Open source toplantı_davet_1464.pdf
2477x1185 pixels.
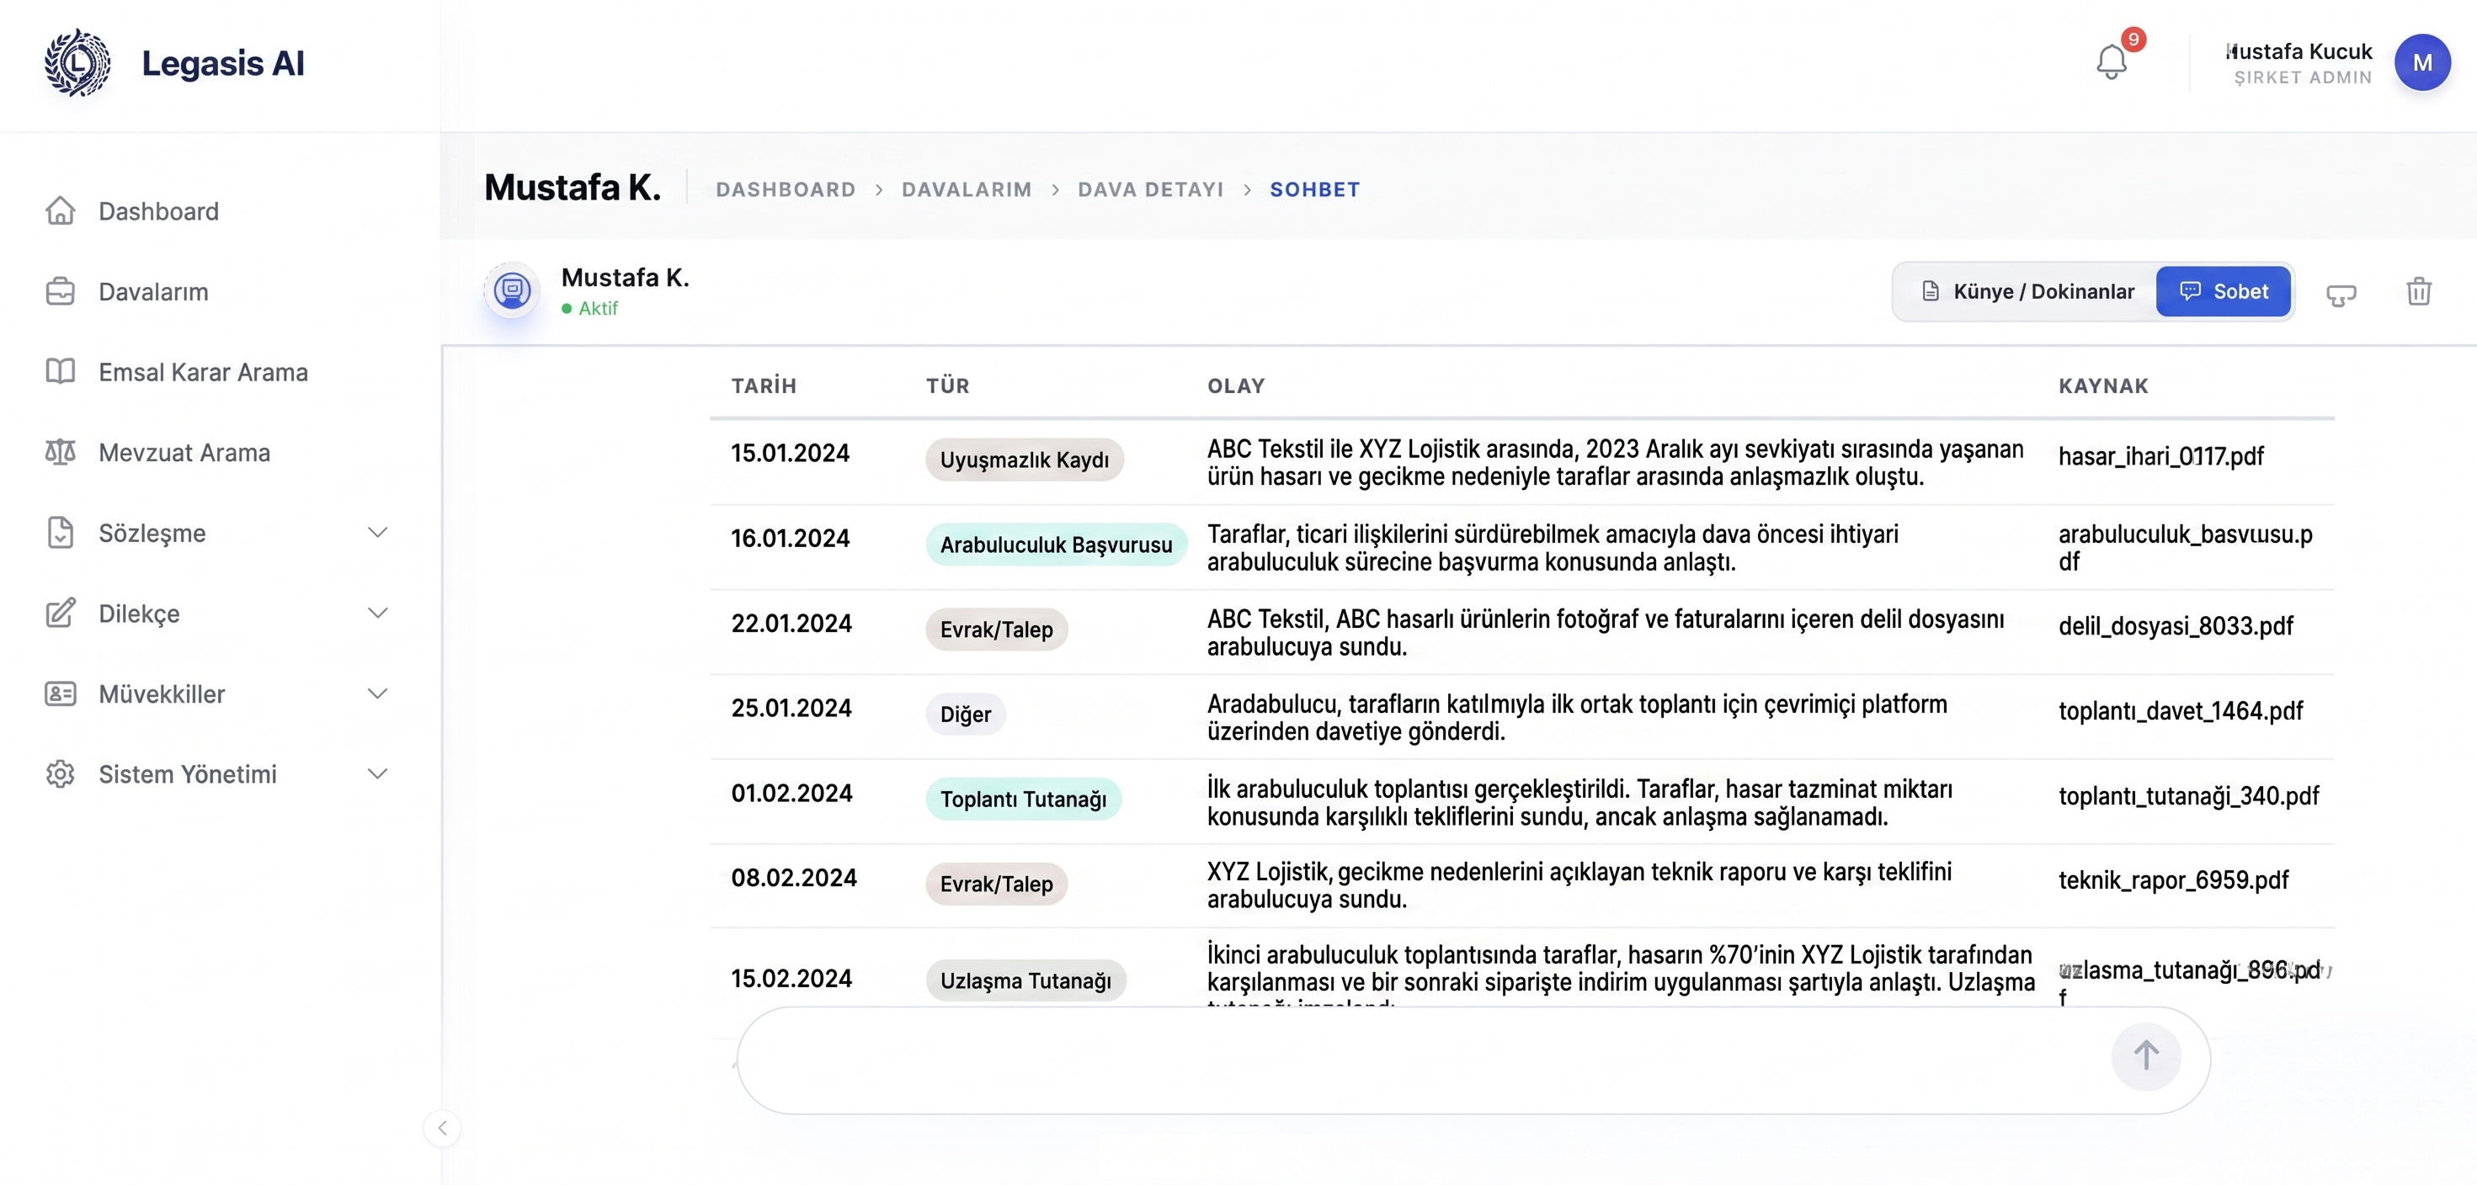pos(2180,711)
